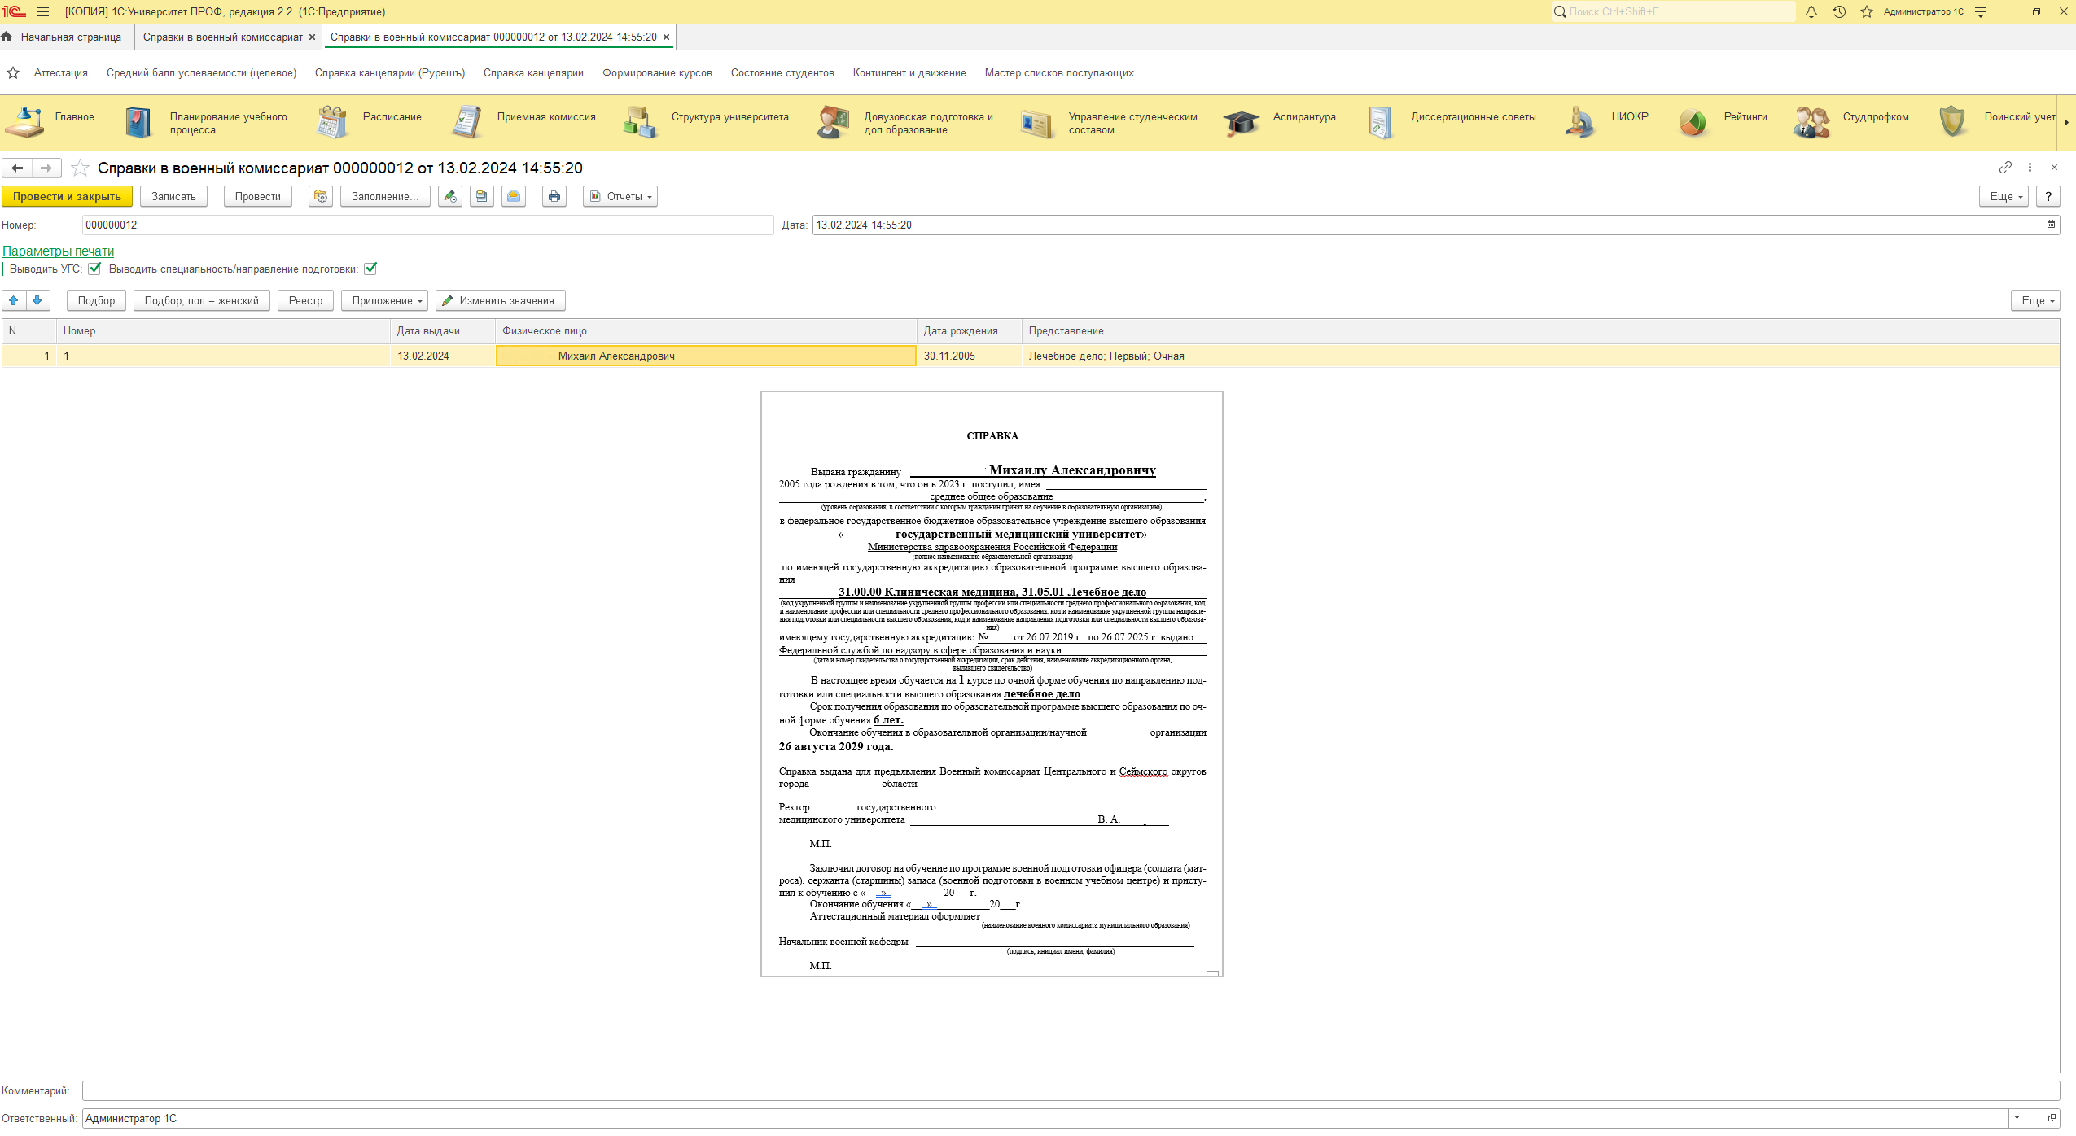
Task: Open the title bar settings dropdown icon
Action: 1982,11
